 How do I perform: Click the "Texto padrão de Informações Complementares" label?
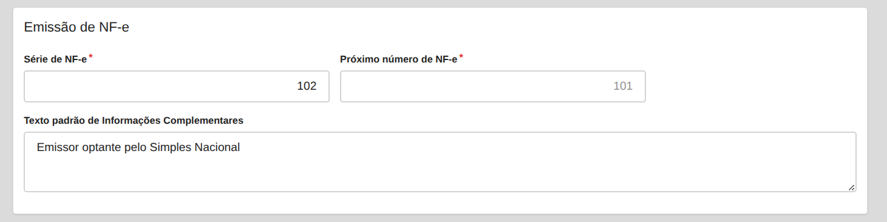[134, 120]
